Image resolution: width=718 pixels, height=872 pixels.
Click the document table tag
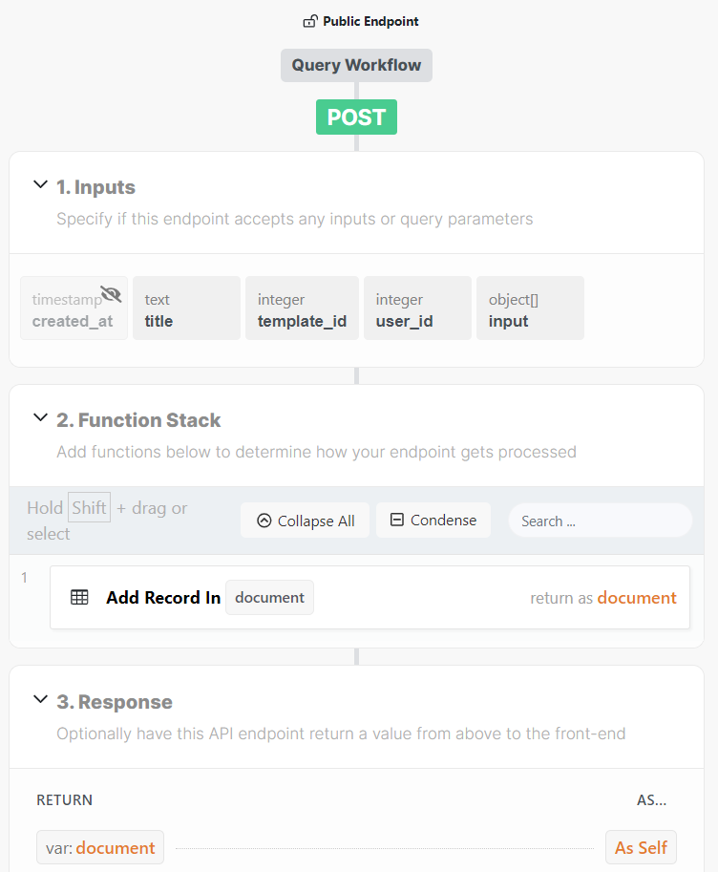pos(269,598)
